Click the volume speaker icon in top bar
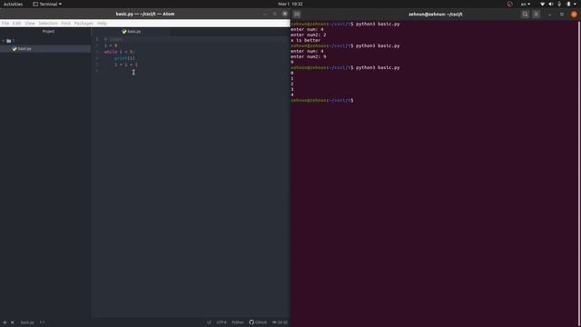The height and width of the screenshot is (327, 581). 551,4
